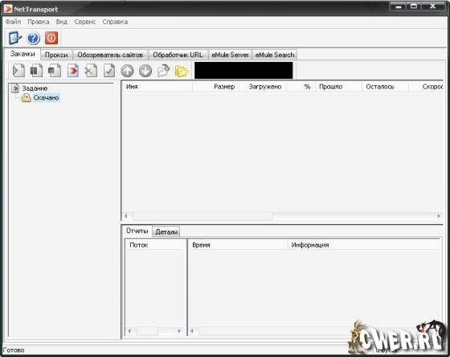450x357 pixels.
Task: Open help via the blue question mark icon
Action: click(x=33, y=39)
